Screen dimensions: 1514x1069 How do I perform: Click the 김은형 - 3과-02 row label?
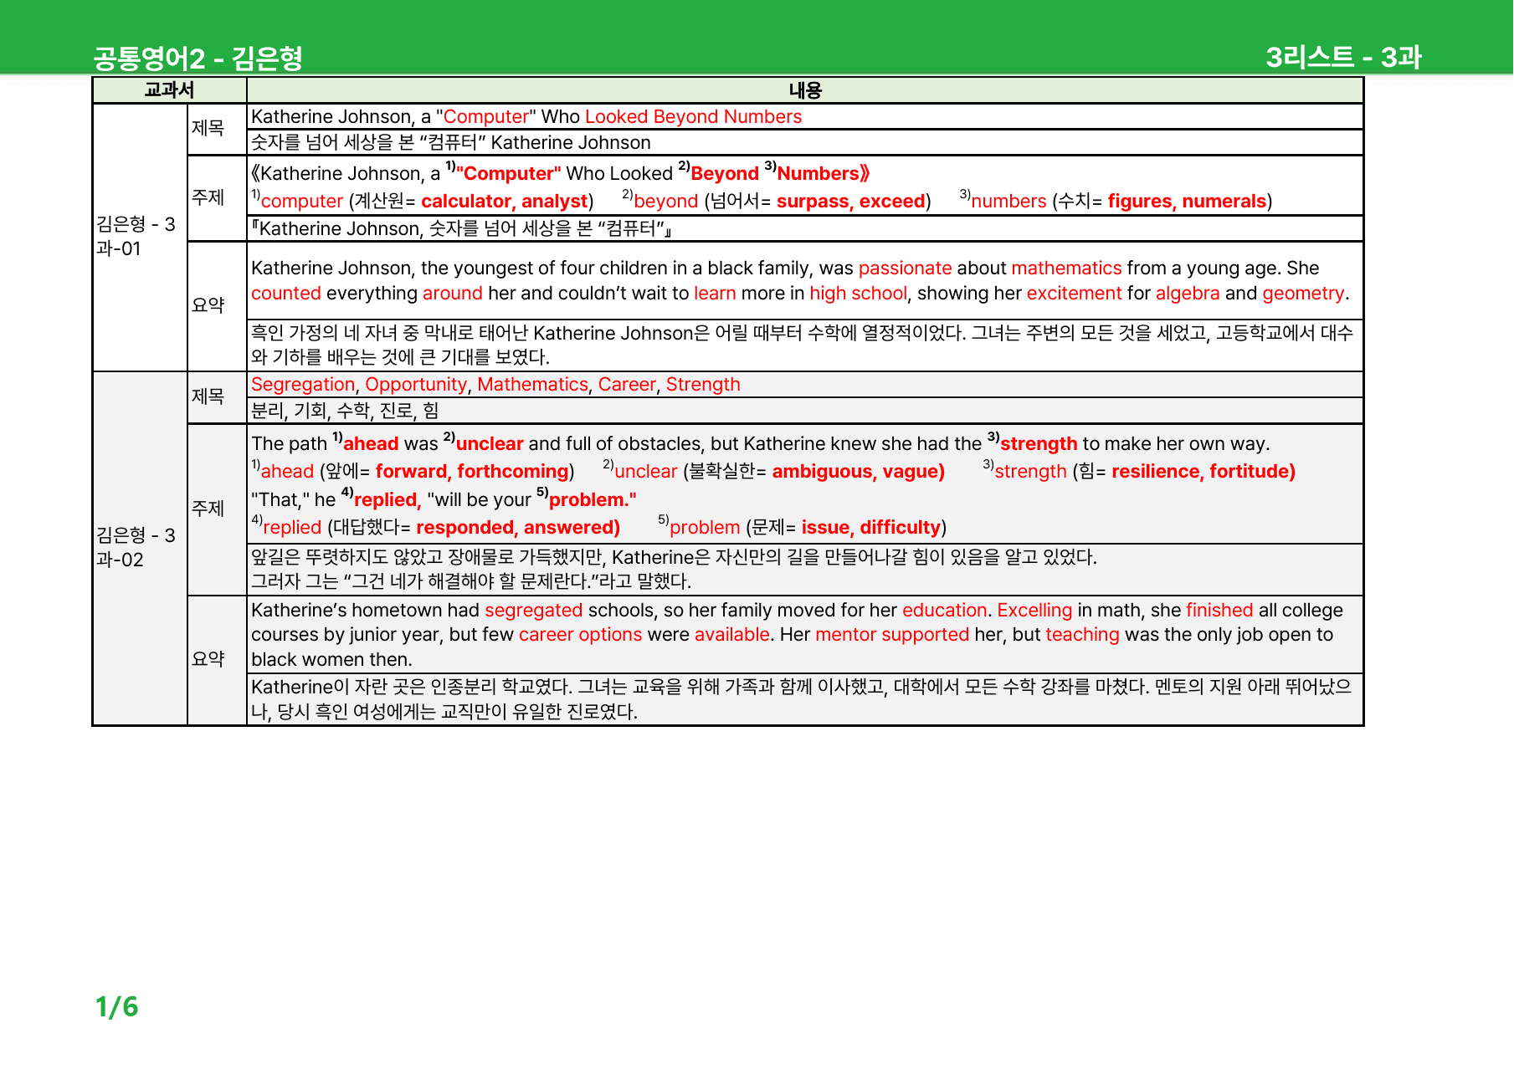136,547
